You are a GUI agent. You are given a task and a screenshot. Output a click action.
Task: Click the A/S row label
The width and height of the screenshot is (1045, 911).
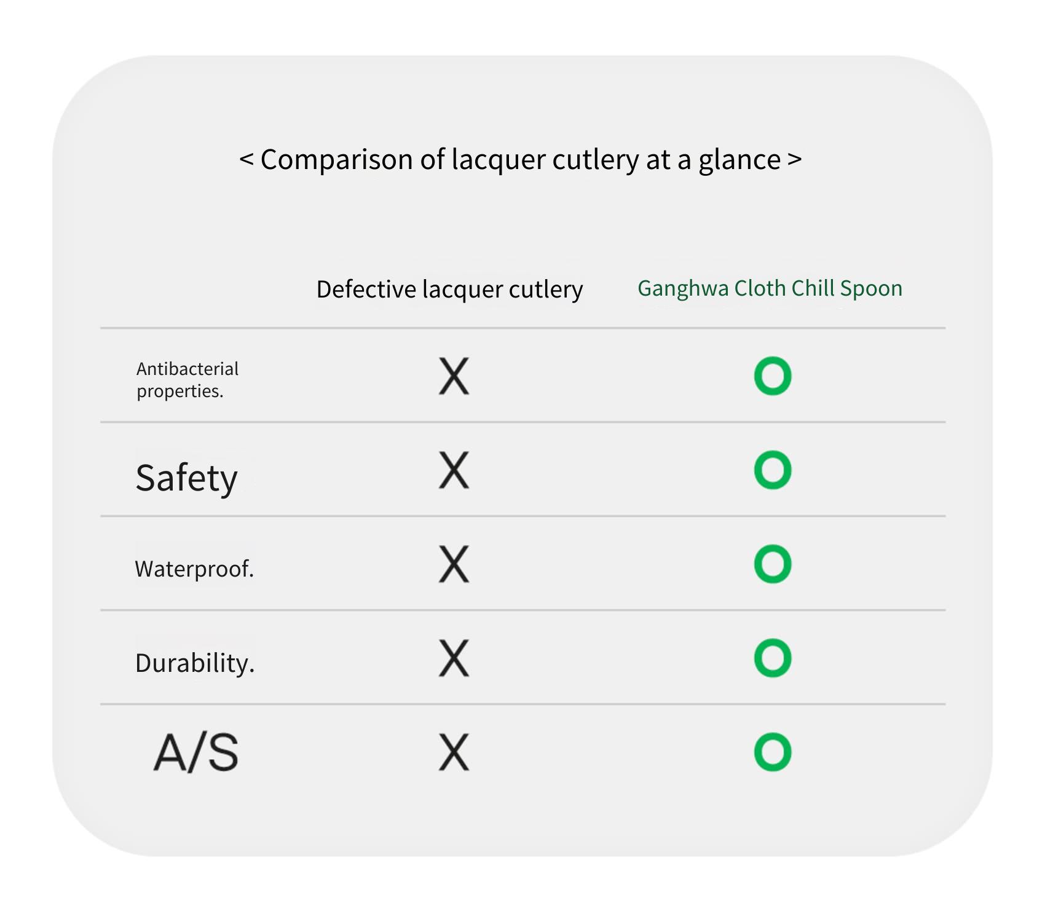click(196, 752)
